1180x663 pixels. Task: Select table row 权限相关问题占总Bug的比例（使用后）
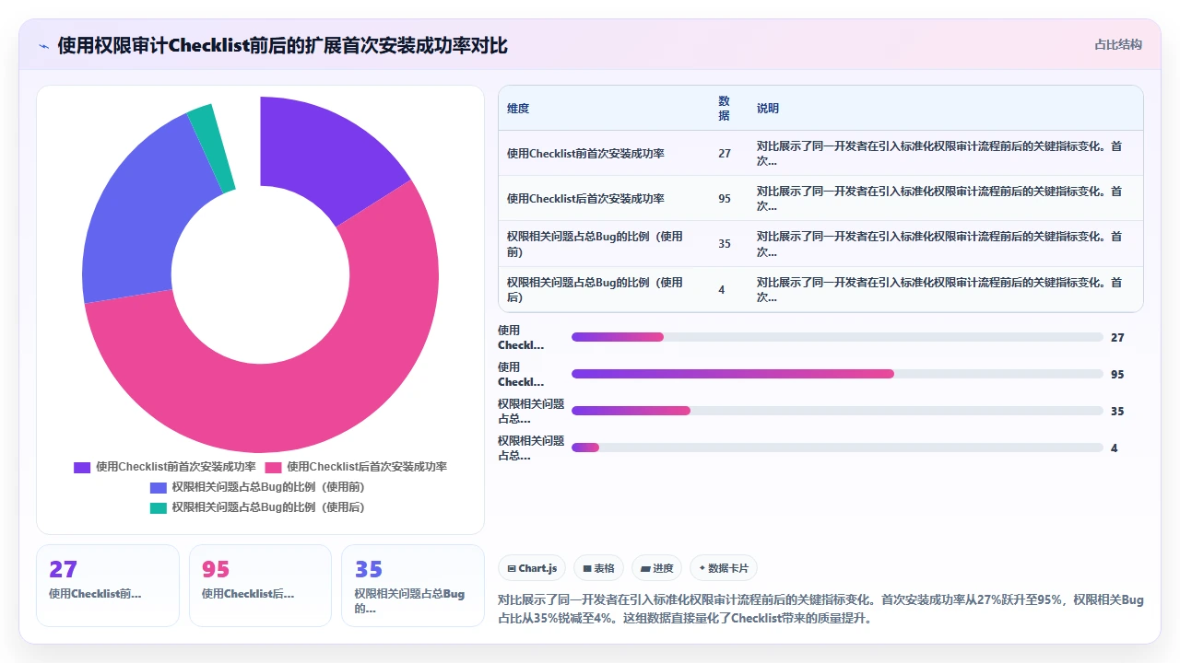[820, 289]
